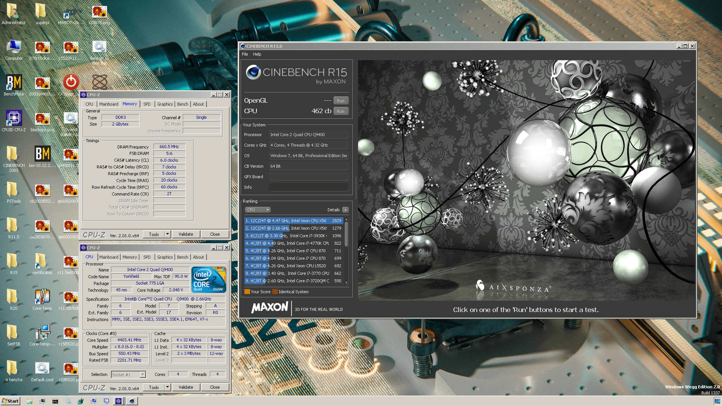This screenshot has width=722, height=406.
Task: Open the R20 desktop folder
Action: coord(14,300)
